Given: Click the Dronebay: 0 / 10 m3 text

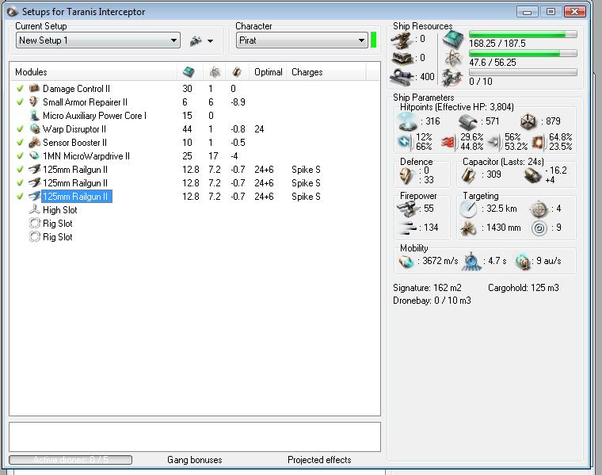Looking at the screenshot, I should (x=432, y=300).
